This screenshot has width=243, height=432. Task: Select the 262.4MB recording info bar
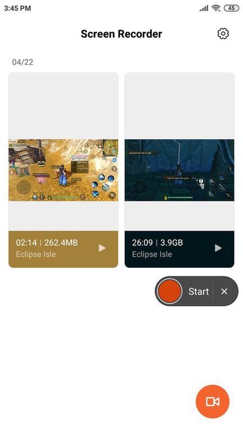click(x=64, y=249)
